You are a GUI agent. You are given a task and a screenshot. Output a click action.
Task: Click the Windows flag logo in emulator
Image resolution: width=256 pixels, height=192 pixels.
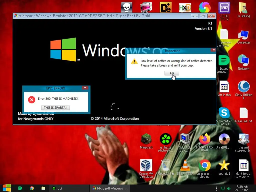coord(63,49)
